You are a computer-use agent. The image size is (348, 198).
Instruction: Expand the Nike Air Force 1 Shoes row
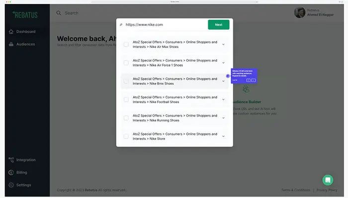tap(223, 63)
